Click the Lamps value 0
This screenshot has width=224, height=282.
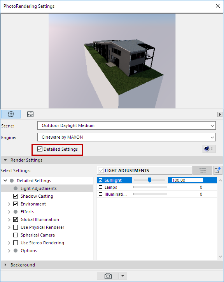[201, 187]
